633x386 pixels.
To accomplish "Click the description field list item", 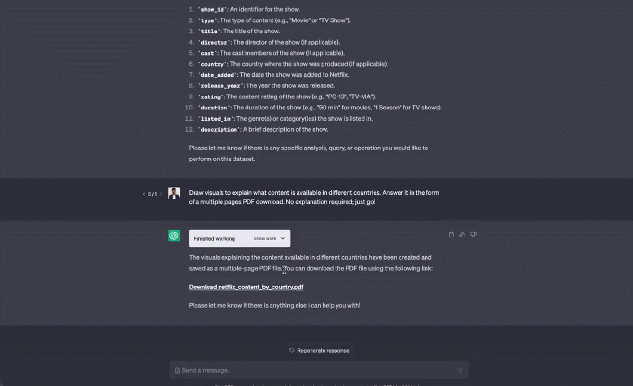I will click(x=263, y=129).
